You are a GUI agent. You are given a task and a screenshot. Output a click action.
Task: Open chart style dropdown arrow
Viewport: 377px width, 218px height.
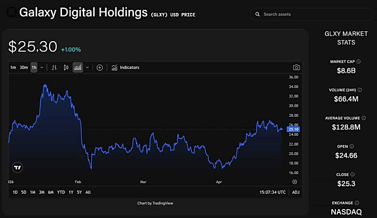87,68
